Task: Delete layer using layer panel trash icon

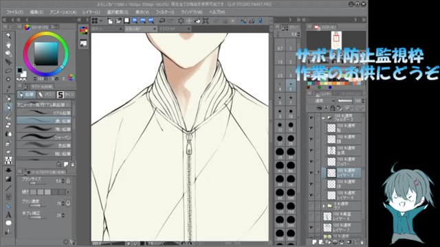Action: click(x=362, y=242)
